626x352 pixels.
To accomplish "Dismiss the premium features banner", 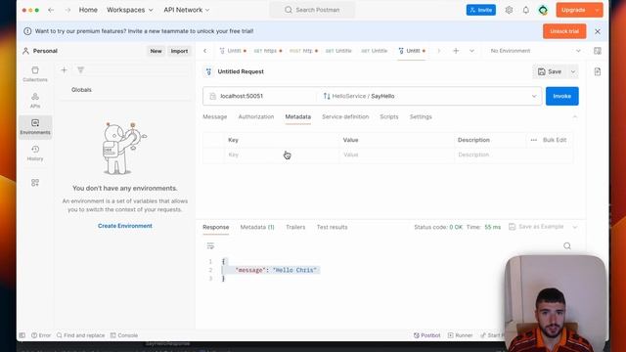I will 598,31.
